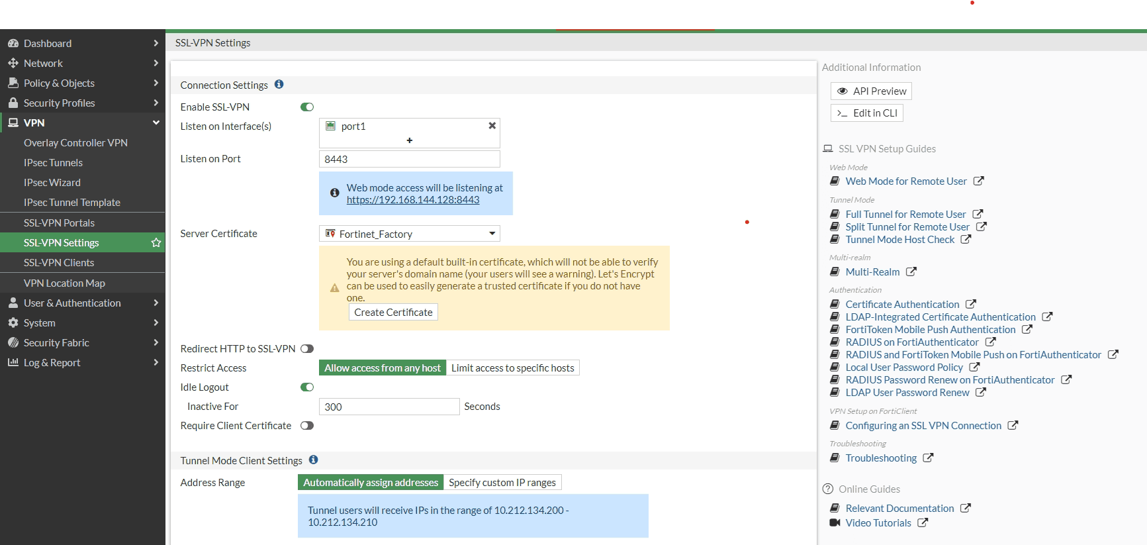Add another listen interface with plus icon

410,140
